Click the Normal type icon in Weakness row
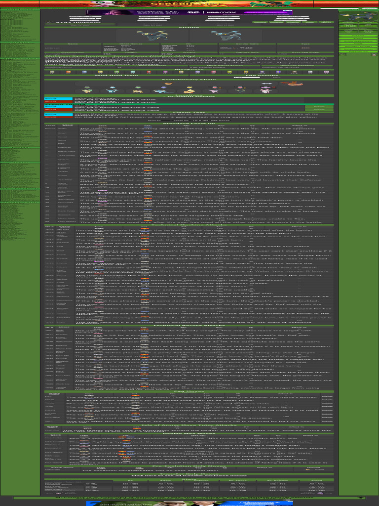Screen dimensions: 379x506 tap(52, 72)
